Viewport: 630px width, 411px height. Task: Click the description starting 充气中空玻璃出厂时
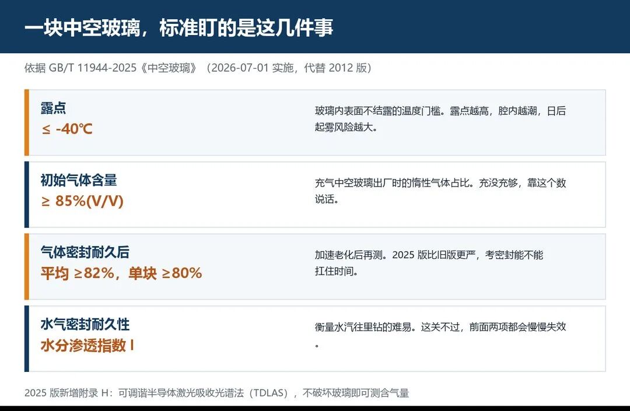pyautogui.click(x=440, y=191)
